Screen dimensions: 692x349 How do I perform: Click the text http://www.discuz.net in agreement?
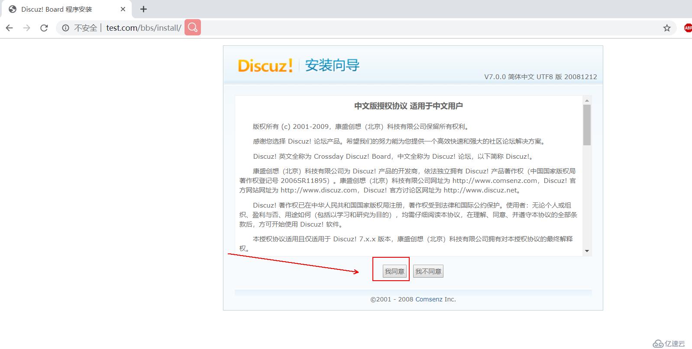[481, 190]
